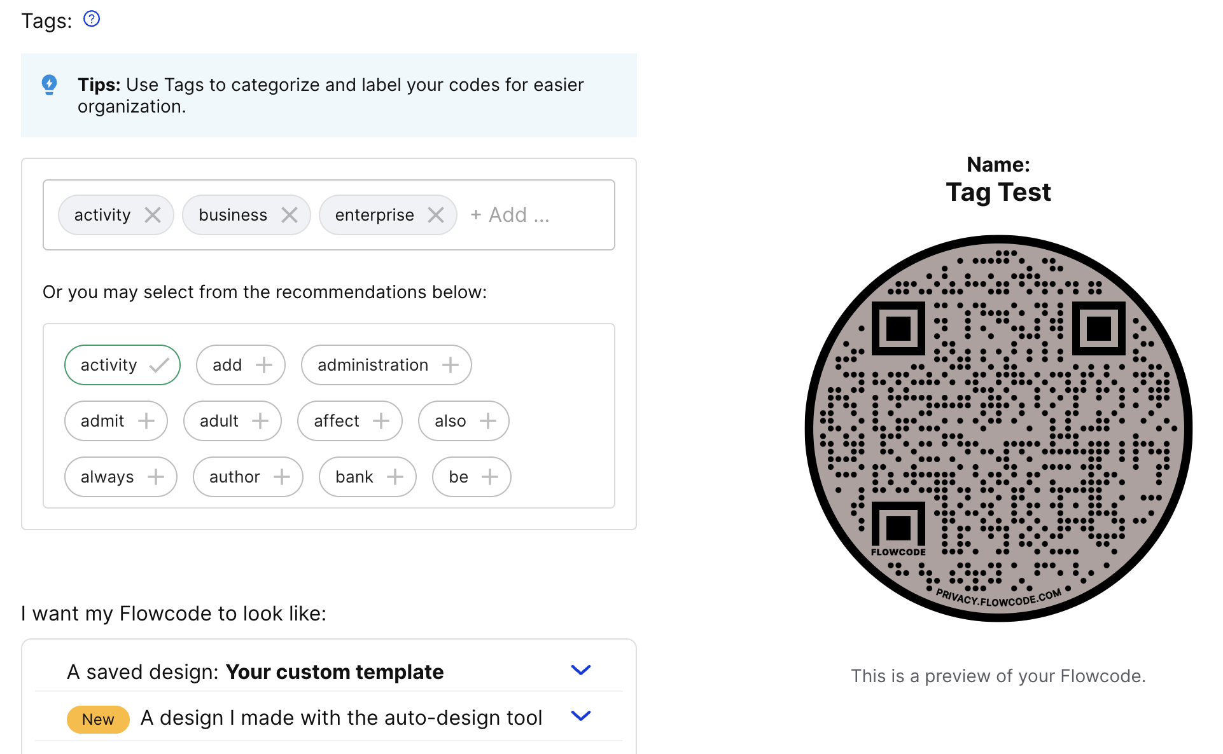Select the always tag chip
This screenshot has width=1223, height=754.
(121, 477)
